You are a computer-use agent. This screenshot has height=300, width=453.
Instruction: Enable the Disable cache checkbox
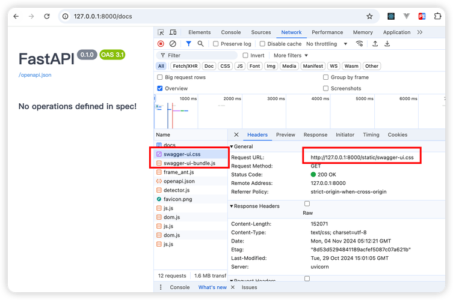pyautogui.click(x=262, y=44)
